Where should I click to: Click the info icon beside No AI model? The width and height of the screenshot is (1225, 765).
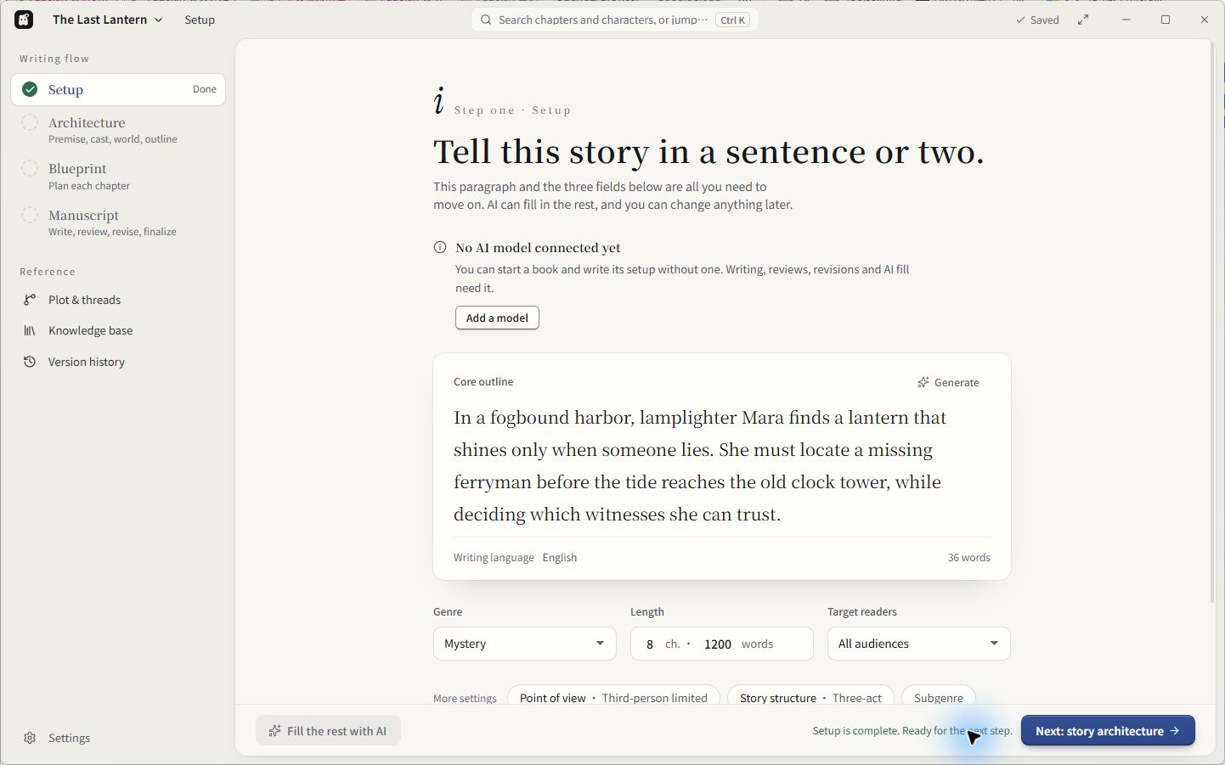point(440,247)
